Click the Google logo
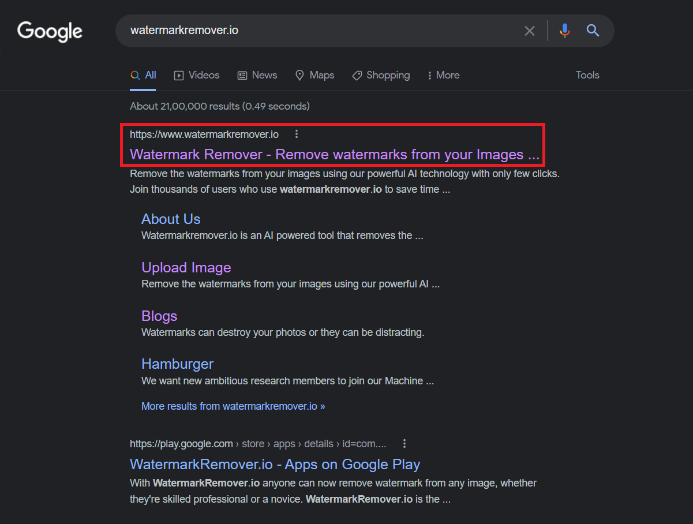 [x=50, y=31]
